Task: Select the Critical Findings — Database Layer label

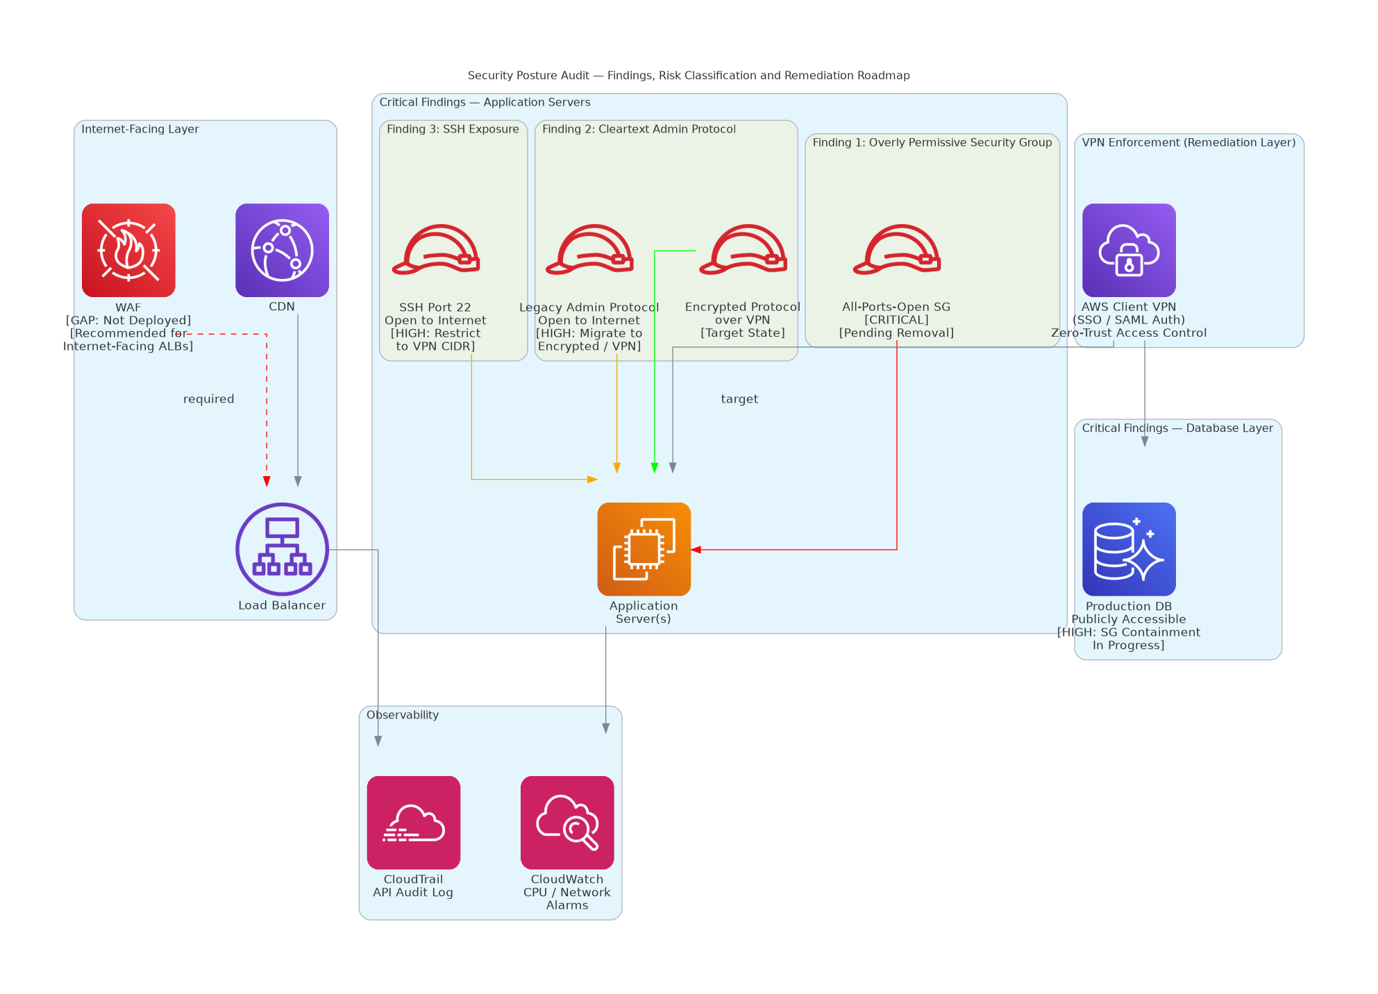Action: coord(1177,428)
